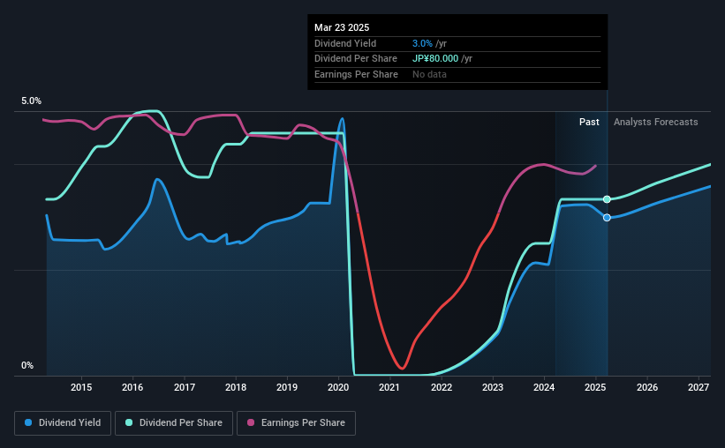The height and width of the screenshot is (448, 725).
Task: Click the 2015 x-axis label
Action: click(x=81, y=387)
